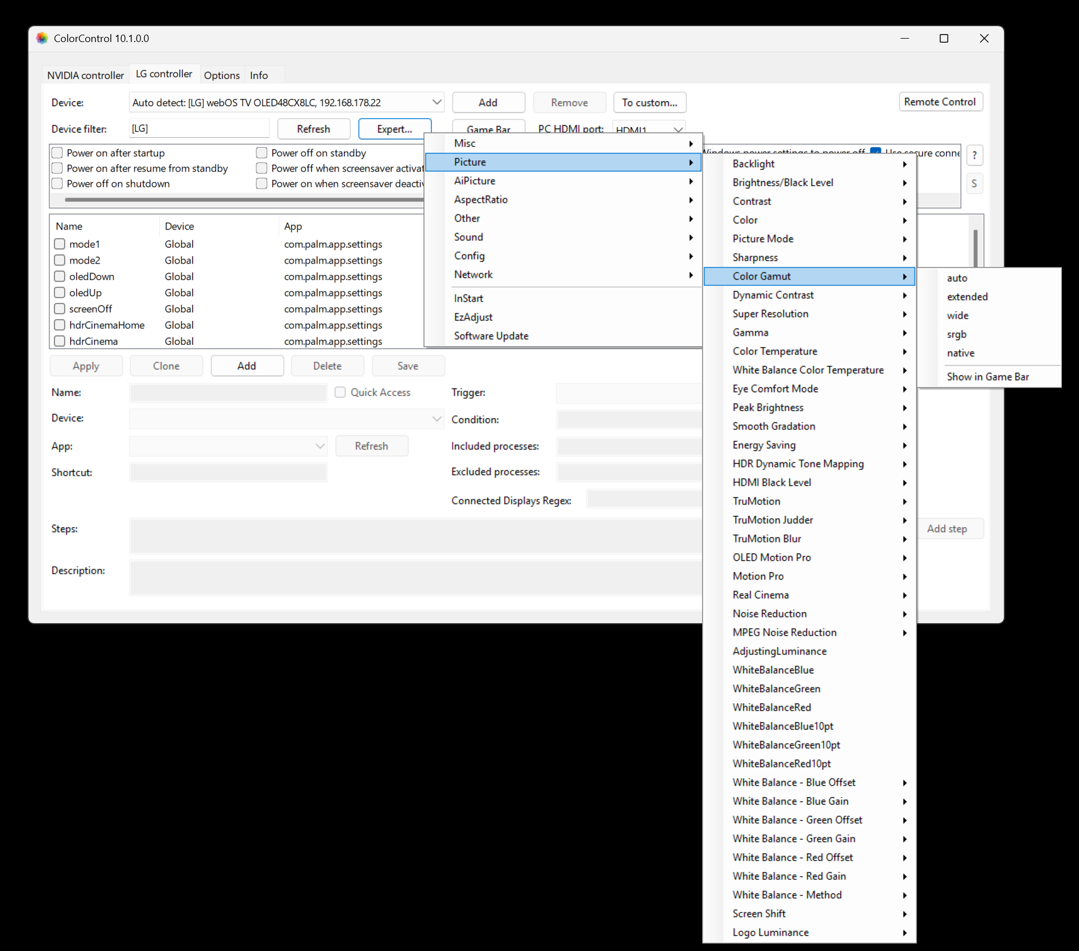This screenshot has width=1079, height=951.
Task: Click the To custom... button
Action: (x=650, y=103)
